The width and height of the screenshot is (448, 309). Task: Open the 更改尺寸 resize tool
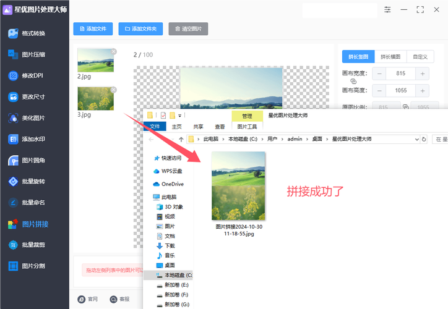click(x=27, y=97)
